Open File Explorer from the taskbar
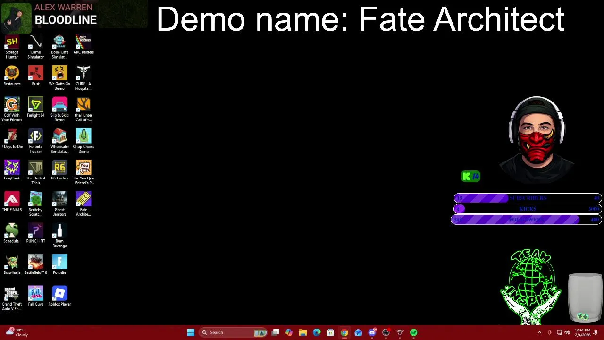604x340 pixels. (303, 332)
